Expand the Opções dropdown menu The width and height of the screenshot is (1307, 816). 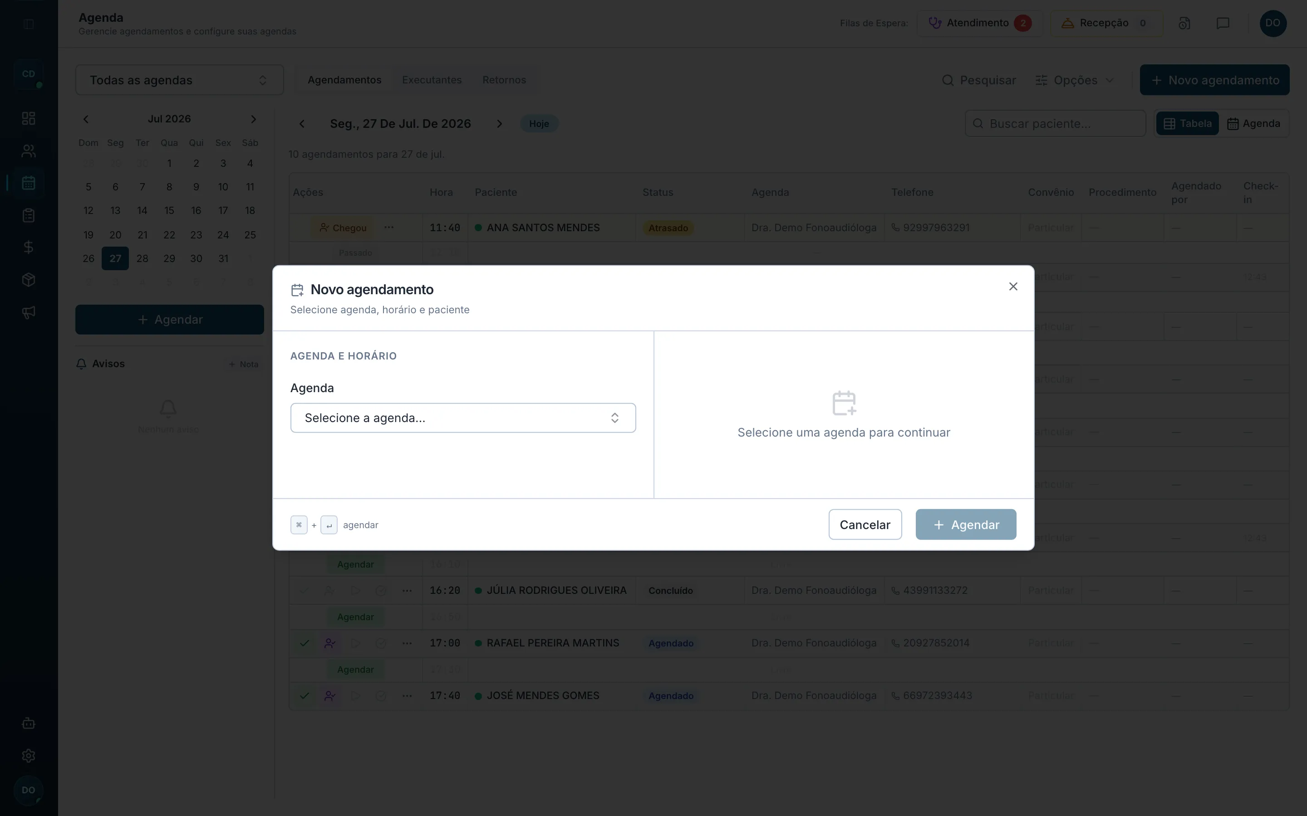pyautogui.click(x=1075, y=80)
